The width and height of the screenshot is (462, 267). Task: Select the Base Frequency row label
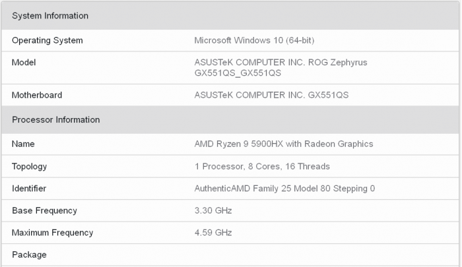click(44, 211)
